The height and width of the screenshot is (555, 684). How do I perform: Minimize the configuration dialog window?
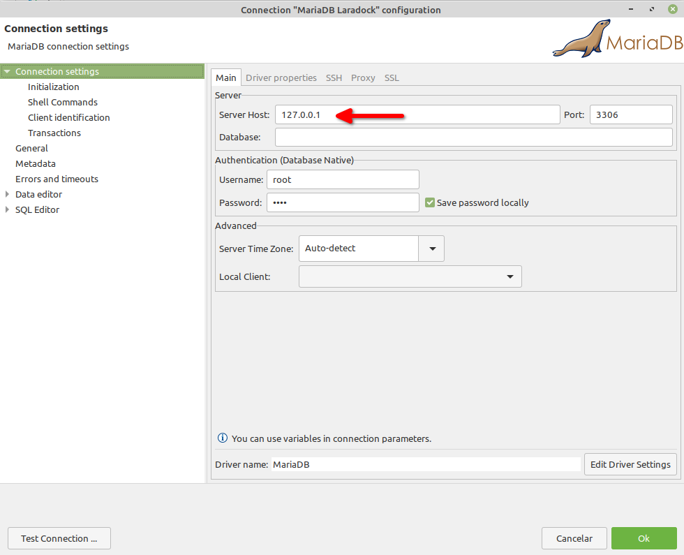(x=631, y=9)
